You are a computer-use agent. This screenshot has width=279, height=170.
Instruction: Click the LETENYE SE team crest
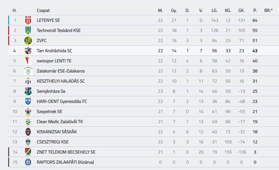pos(28,20)
